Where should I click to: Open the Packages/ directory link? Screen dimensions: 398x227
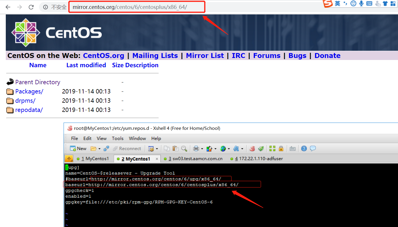[x=29, y=91]
